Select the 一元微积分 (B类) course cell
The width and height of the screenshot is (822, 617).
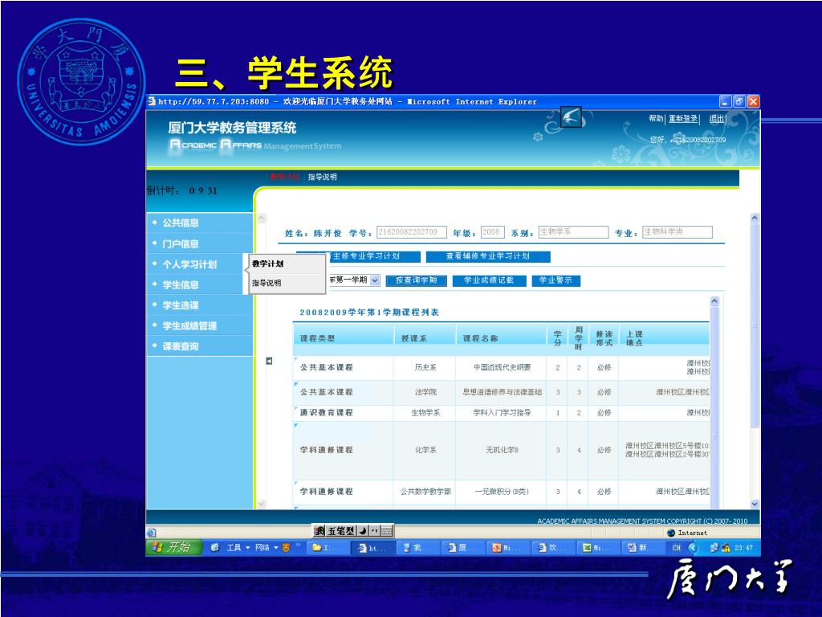502,492
